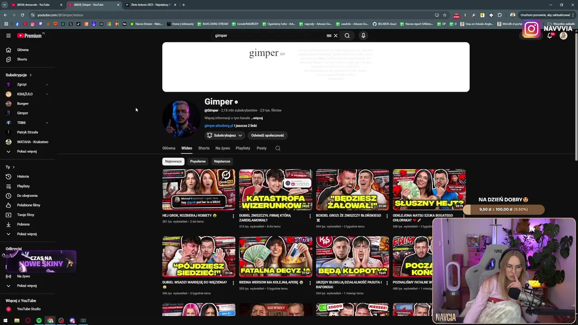Switch to channel Shorts tab
The width and height of the screenshot is (578, 325).
pyautogui.click(x=204, y=148)
